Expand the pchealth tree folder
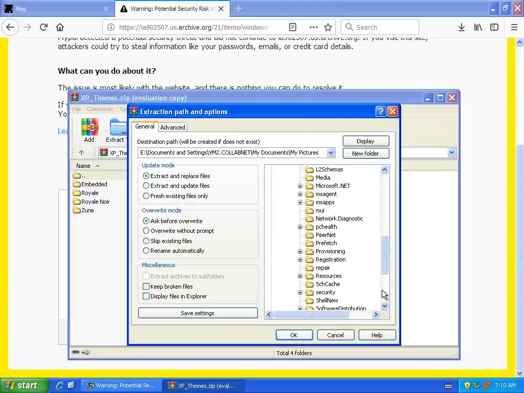 (x=300, y=227)
